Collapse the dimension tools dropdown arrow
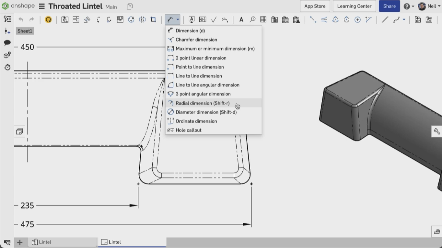Viewport: 442px width, 248px height. pos(178,20)
